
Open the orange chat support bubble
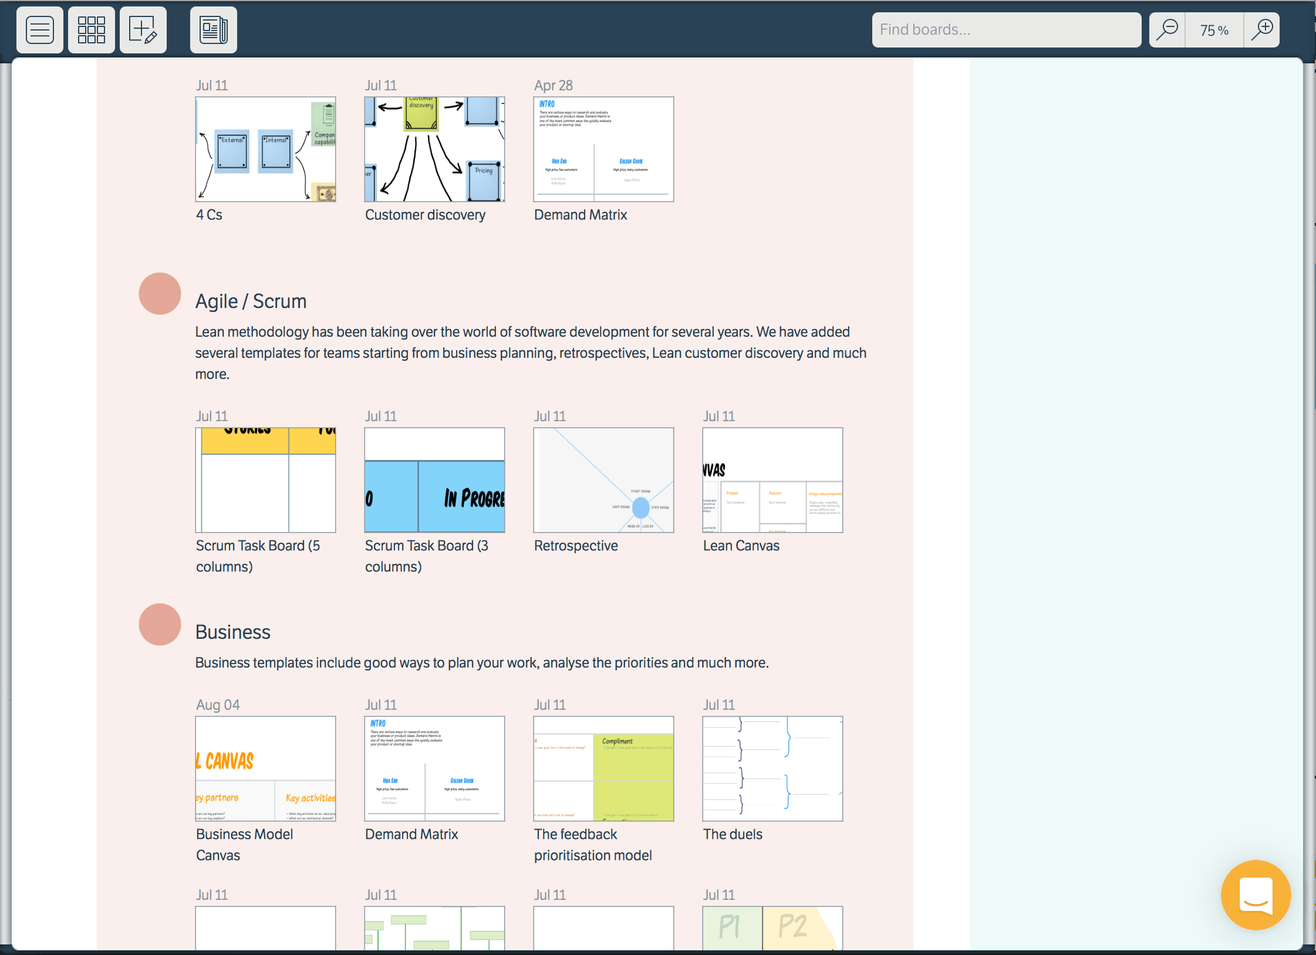coord(1256,895)
